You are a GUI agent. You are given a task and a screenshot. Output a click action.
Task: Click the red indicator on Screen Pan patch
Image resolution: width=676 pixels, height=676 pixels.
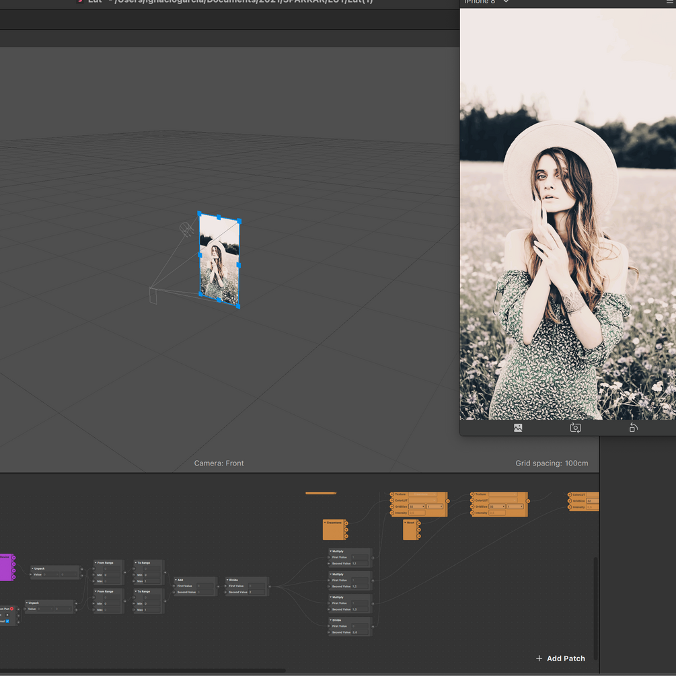pyautogui.click(x=11, y=609)
